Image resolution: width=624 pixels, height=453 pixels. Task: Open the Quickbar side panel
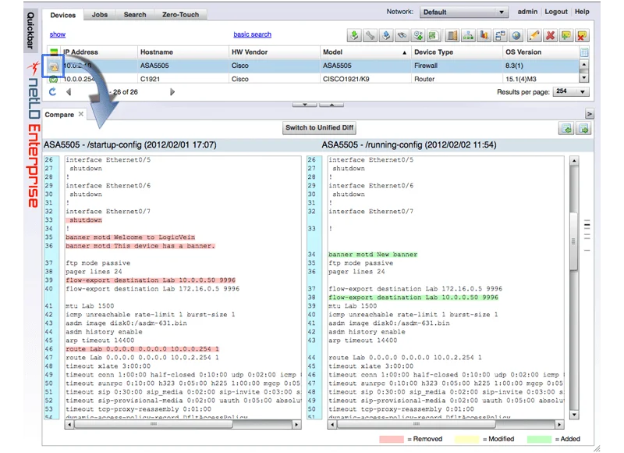pyautogui.click(x=30, y=30)
